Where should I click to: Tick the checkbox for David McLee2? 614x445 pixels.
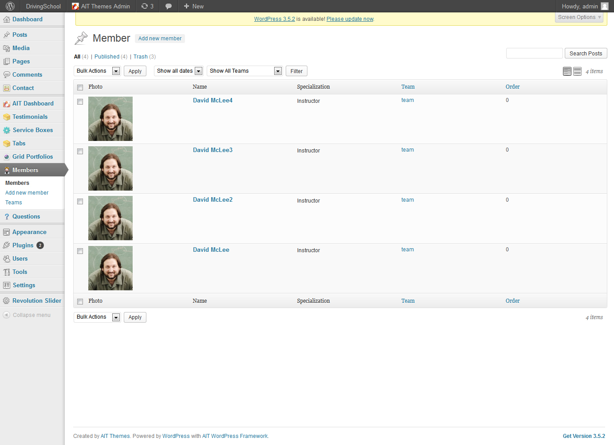click(80, 202)
